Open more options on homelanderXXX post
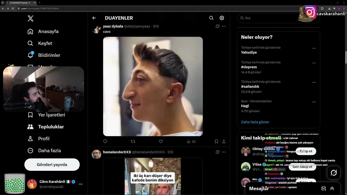 coord(224,152)
